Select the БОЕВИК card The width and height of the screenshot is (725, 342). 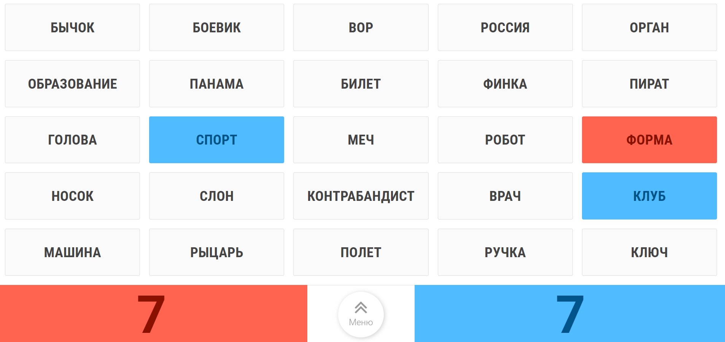pyautogui.click(x=216, y=27)
